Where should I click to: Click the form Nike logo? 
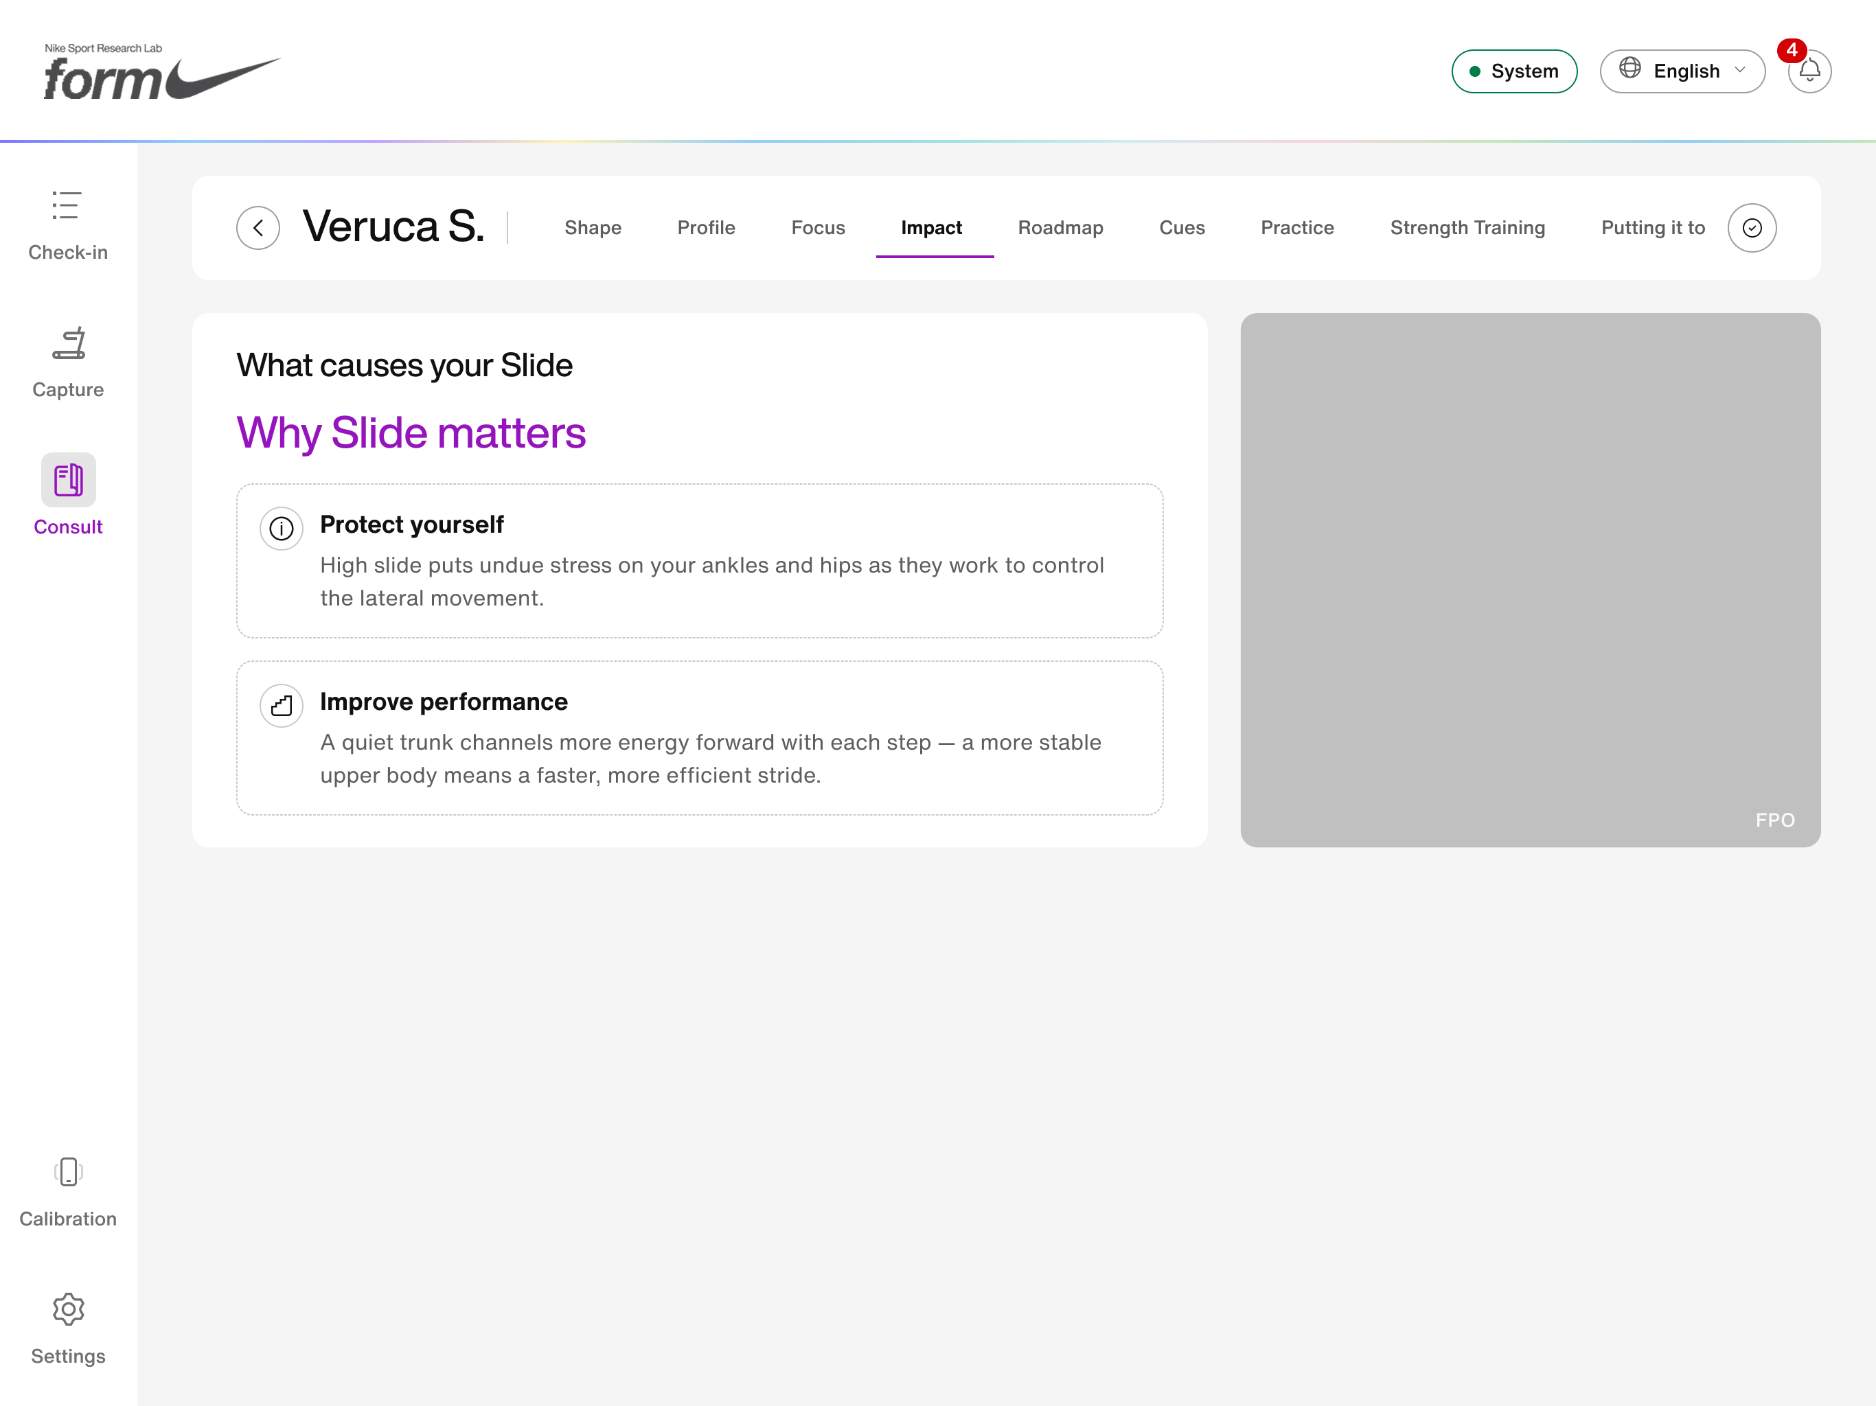tap(162, 72)
